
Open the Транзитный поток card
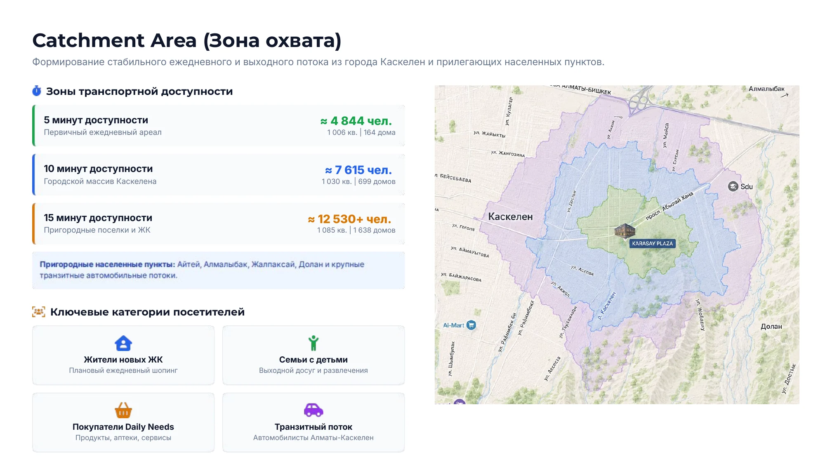tap(313, 422)
